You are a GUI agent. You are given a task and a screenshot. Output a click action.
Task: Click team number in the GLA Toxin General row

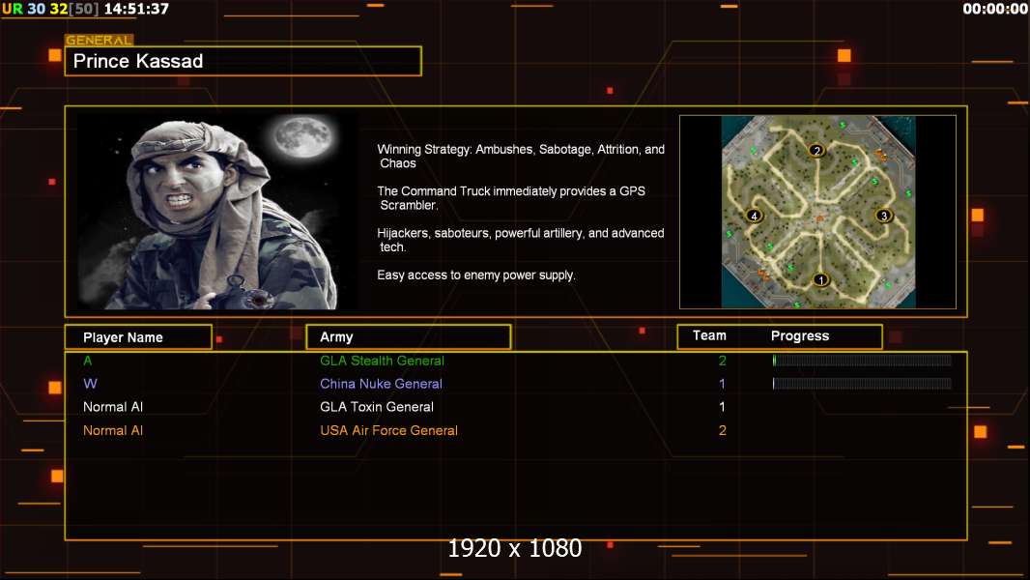click(x=722, y=407)
